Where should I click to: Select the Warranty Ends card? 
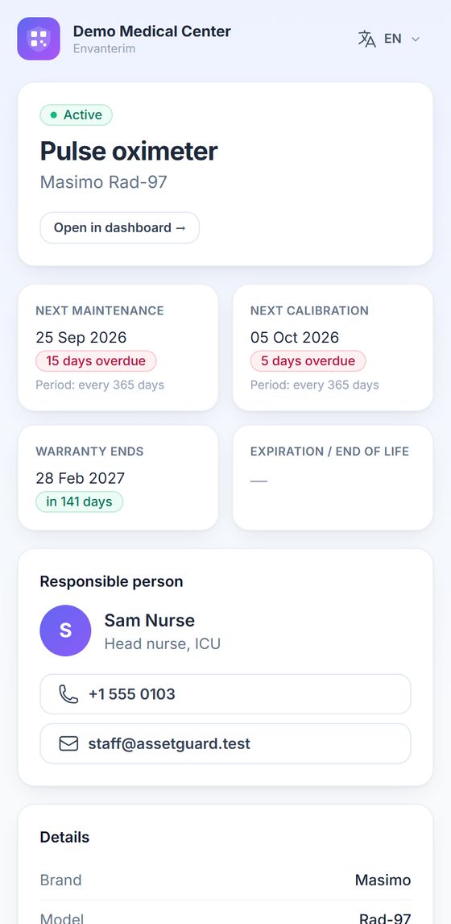(x=118, y=478)
